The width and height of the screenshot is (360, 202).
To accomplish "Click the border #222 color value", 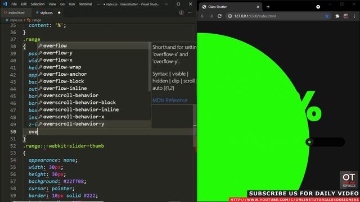I will click(x=89, y=196).
